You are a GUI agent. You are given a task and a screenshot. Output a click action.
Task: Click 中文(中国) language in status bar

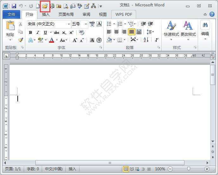[54, 169]
